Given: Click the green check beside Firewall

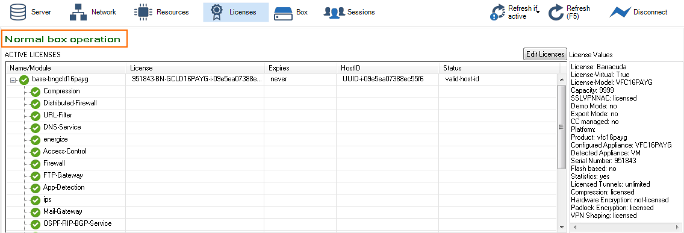Looking at the screenshot, I should (x=36, y=164).
